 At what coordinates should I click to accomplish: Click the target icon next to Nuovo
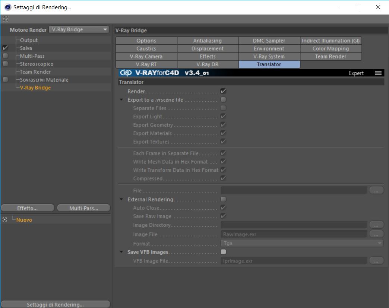pos(5,220)
